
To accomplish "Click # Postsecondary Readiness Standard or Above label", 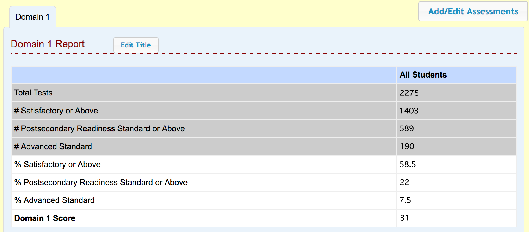I will [100, 129].
